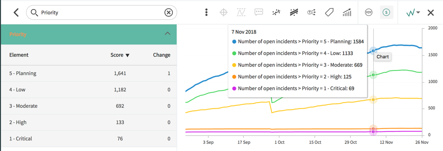Select the 3 - Moderate row
Viewport: 443px width, 151px height.
click(x=89, y=106)
